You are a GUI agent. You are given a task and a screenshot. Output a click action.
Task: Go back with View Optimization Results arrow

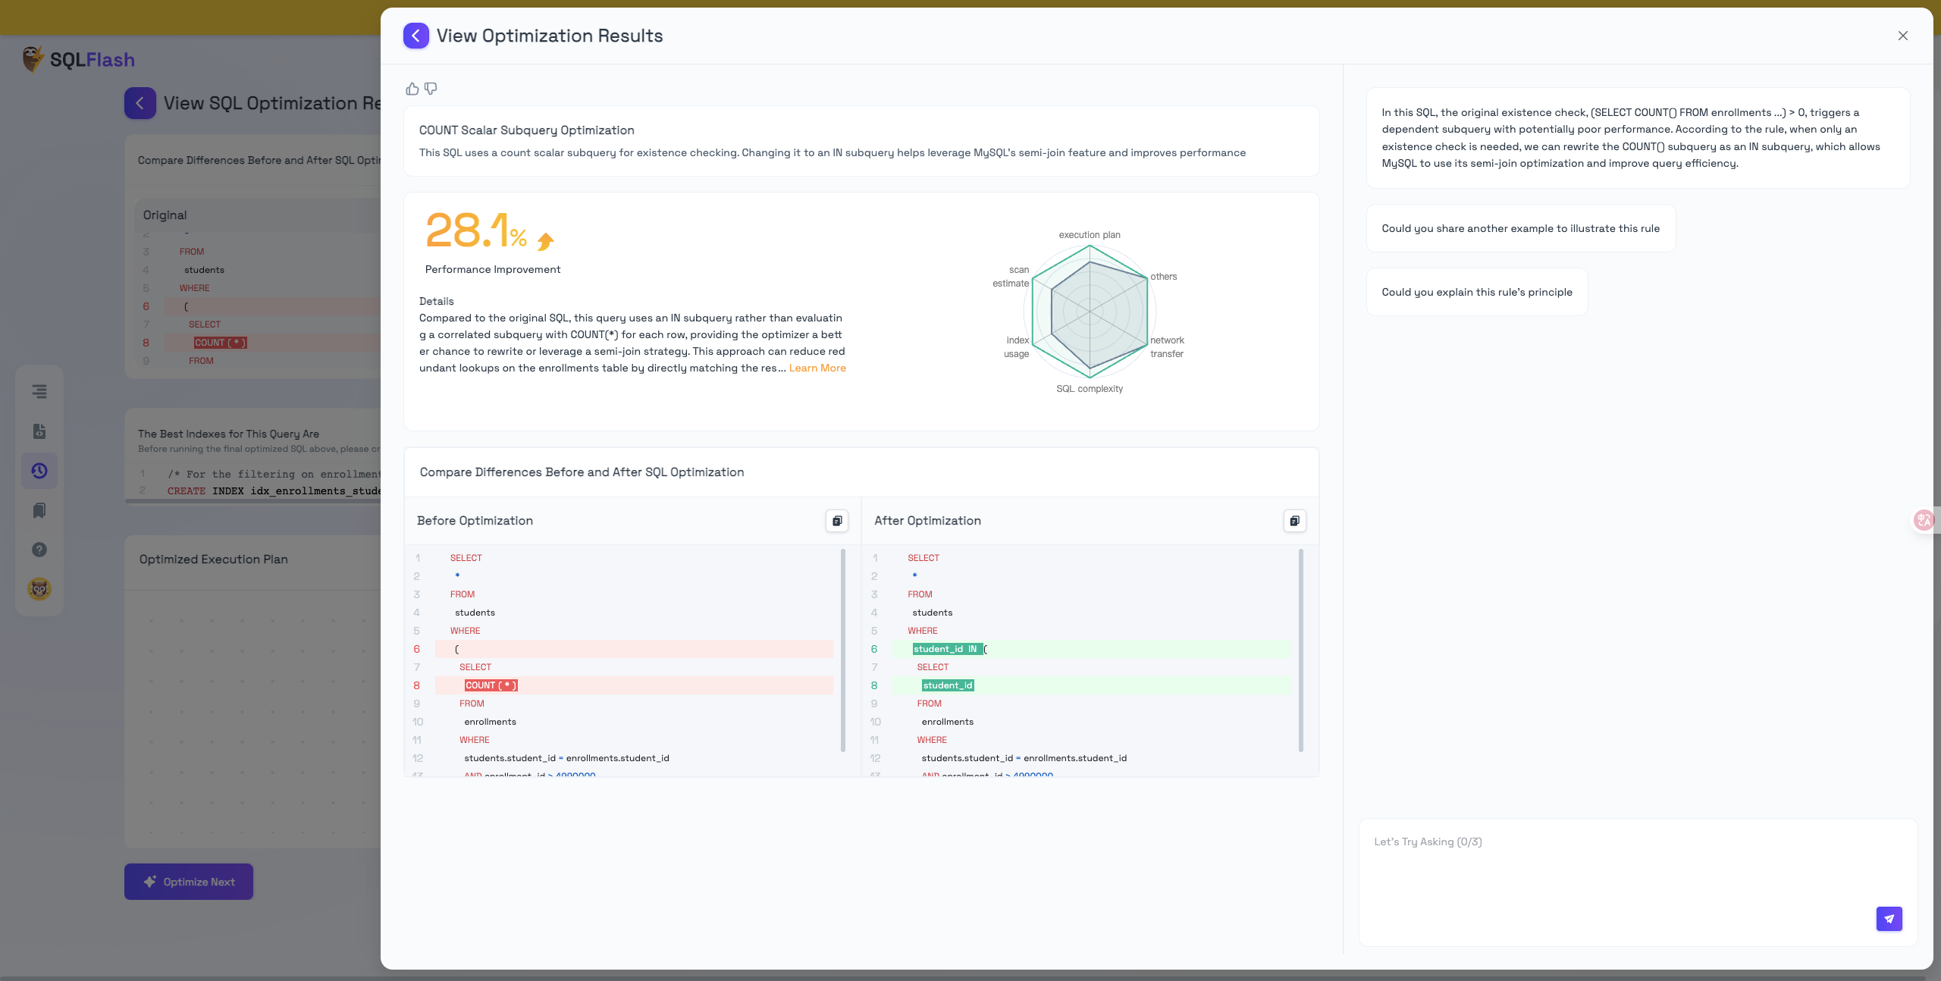(x=415, y=36)
